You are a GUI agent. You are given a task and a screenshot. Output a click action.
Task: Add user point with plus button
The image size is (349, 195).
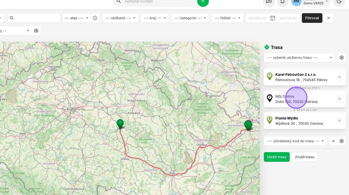pyautogui.click(x=333, y=141)
